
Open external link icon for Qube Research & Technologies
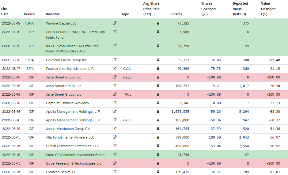114,163
